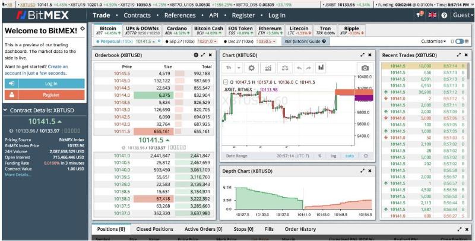Toggle log scale on chart
This screenshot has width=475, height=241.
point(334,156)
